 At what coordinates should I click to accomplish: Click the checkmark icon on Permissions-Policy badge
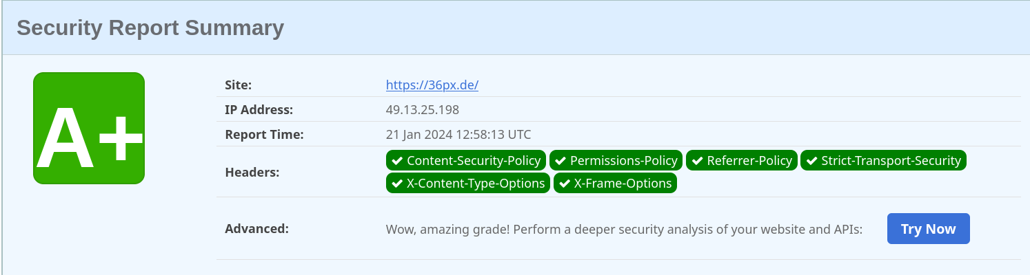pyautogui.click(x=561, y=161)
